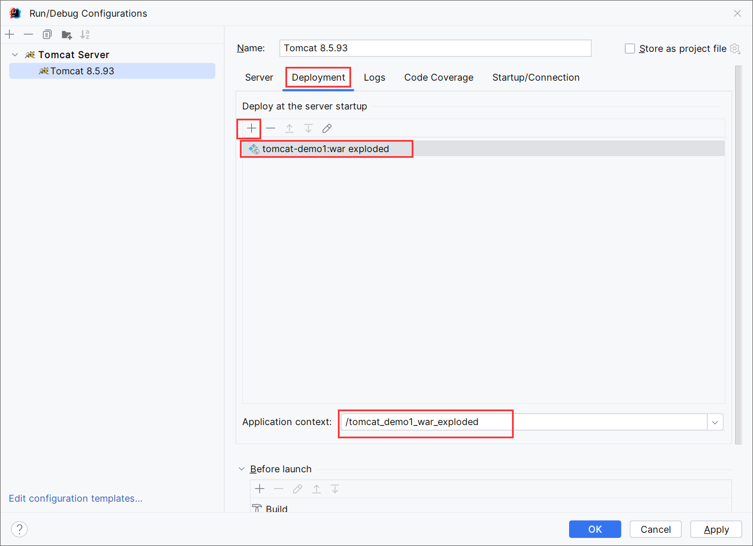Enable Store as project file checkbox

pos(630,48)
